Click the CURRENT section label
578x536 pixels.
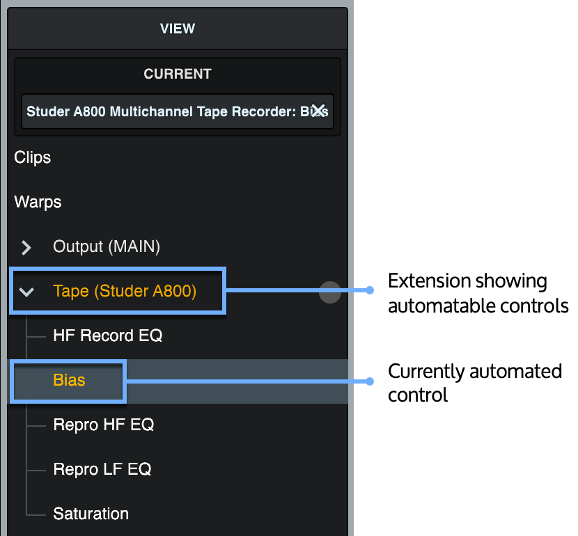177,74
